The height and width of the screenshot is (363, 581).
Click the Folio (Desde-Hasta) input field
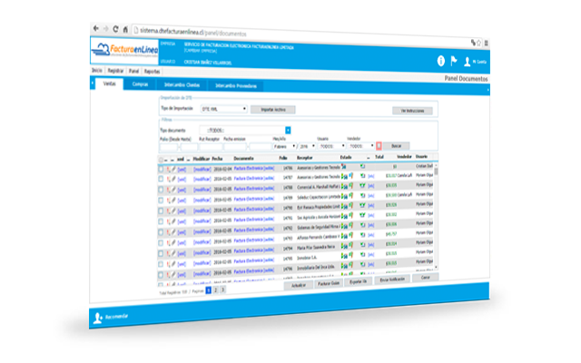[170, 145]
